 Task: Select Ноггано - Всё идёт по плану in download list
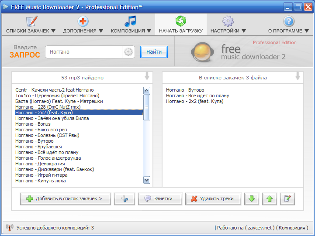click(x=197, y=96)
